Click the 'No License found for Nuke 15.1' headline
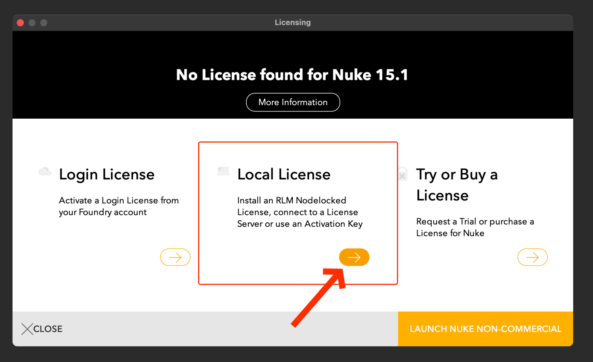The width and height of the screenshot is (593, 362). (x=292, y=75)
